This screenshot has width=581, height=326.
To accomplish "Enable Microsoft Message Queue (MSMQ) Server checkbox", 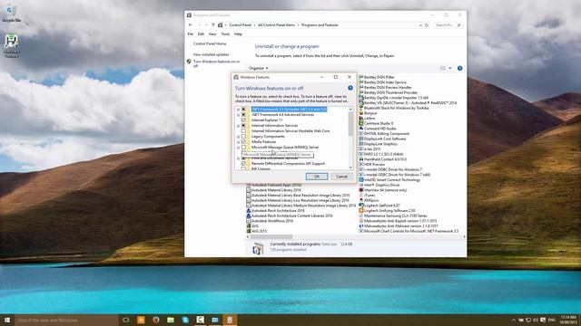I will coord(243,148).
